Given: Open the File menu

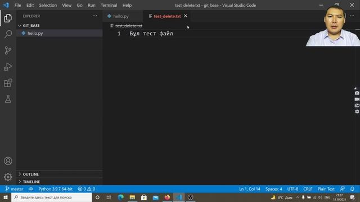Looking at the screenshot, I should [17, 5].
